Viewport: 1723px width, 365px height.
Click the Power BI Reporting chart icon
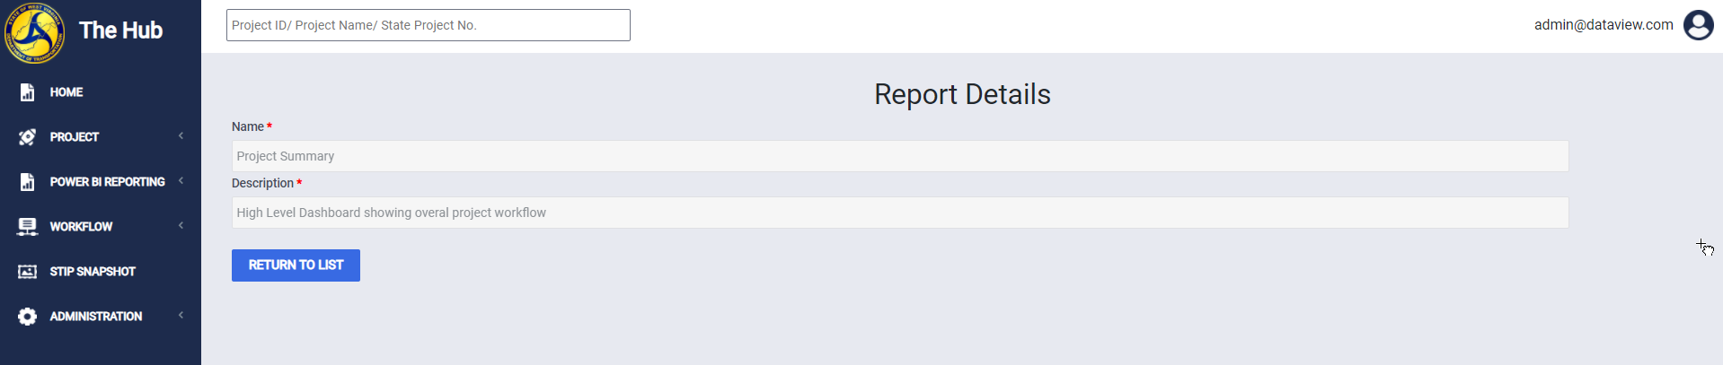(27, 182)
